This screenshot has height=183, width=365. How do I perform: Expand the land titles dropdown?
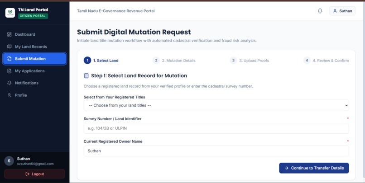(x=216, y=105)
